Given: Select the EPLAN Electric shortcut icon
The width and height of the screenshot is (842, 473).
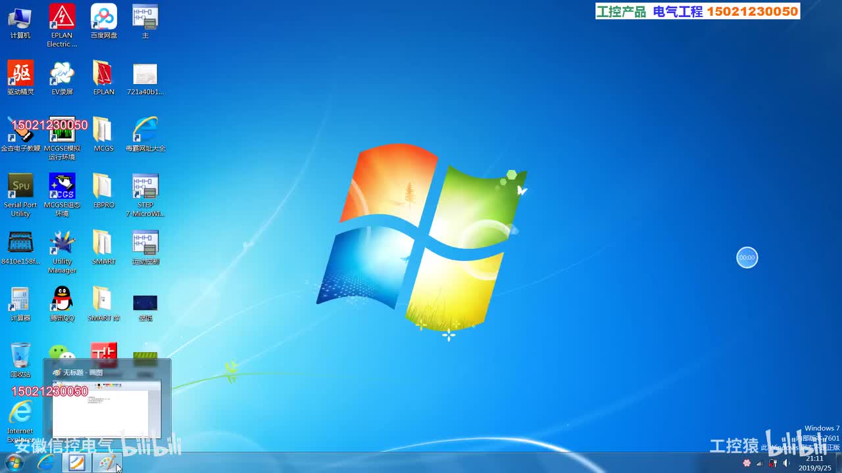Looking at the screenshot, I should tap(62, 26).
